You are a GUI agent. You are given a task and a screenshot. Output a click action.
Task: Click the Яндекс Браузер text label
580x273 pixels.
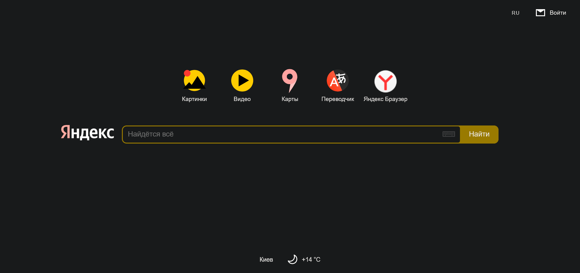[385, 99]
